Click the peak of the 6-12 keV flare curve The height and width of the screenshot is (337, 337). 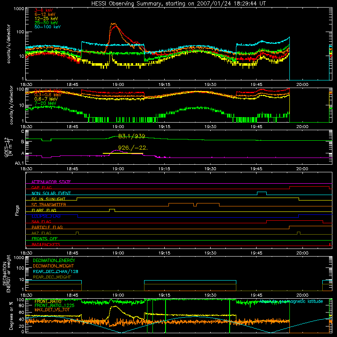pos(113,24)
